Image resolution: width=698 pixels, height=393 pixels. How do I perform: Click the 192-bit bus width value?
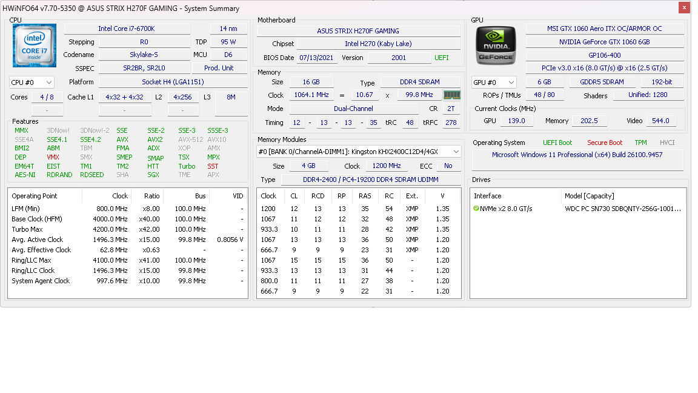point(662,82)
